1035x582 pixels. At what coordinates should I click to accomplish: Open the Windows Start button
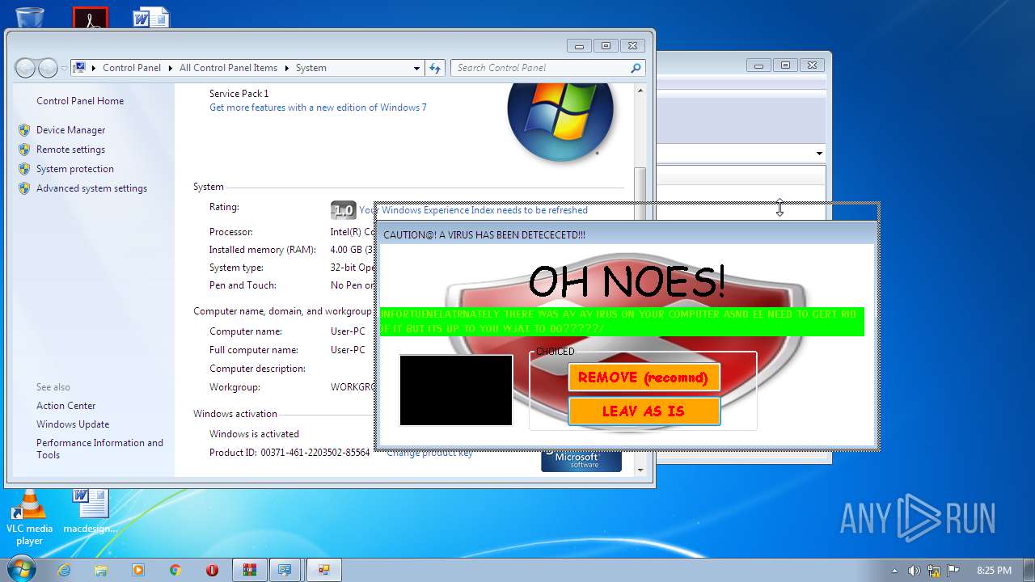tap(20, 569)
